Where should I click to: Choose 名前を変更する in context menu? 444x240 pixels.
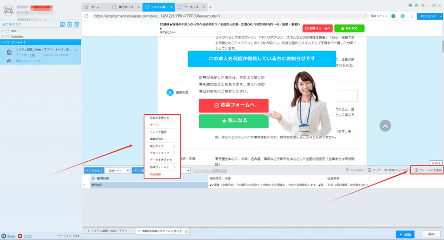click(x=162, y=118)
